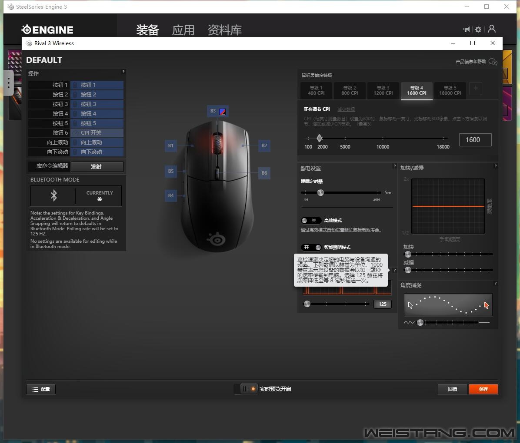The image size is (520, 443).
Task: Click the 减少等级 link
Action: click(x=346, y=109)
